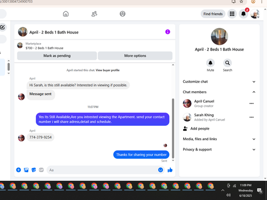Start new message compose icon
This screenshot has width=267, height=200.
point(3,27)
